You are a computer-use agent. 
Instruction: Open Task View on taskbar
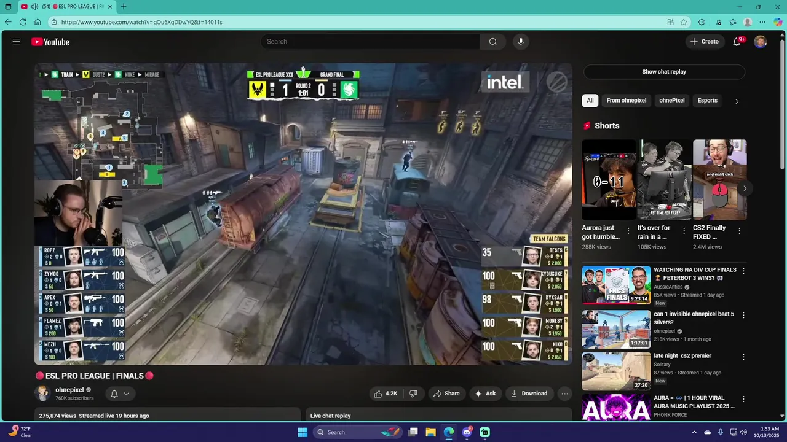(x=413, y=432)
